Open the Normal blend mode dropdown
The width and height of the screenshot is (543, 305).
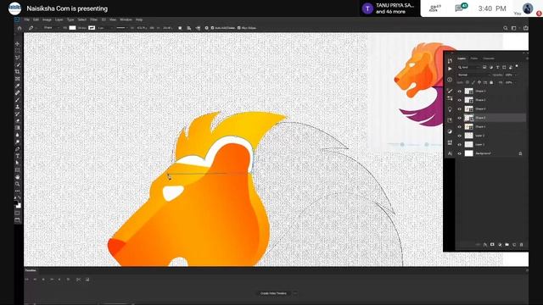pyautogui.click(x=473, y=75)
